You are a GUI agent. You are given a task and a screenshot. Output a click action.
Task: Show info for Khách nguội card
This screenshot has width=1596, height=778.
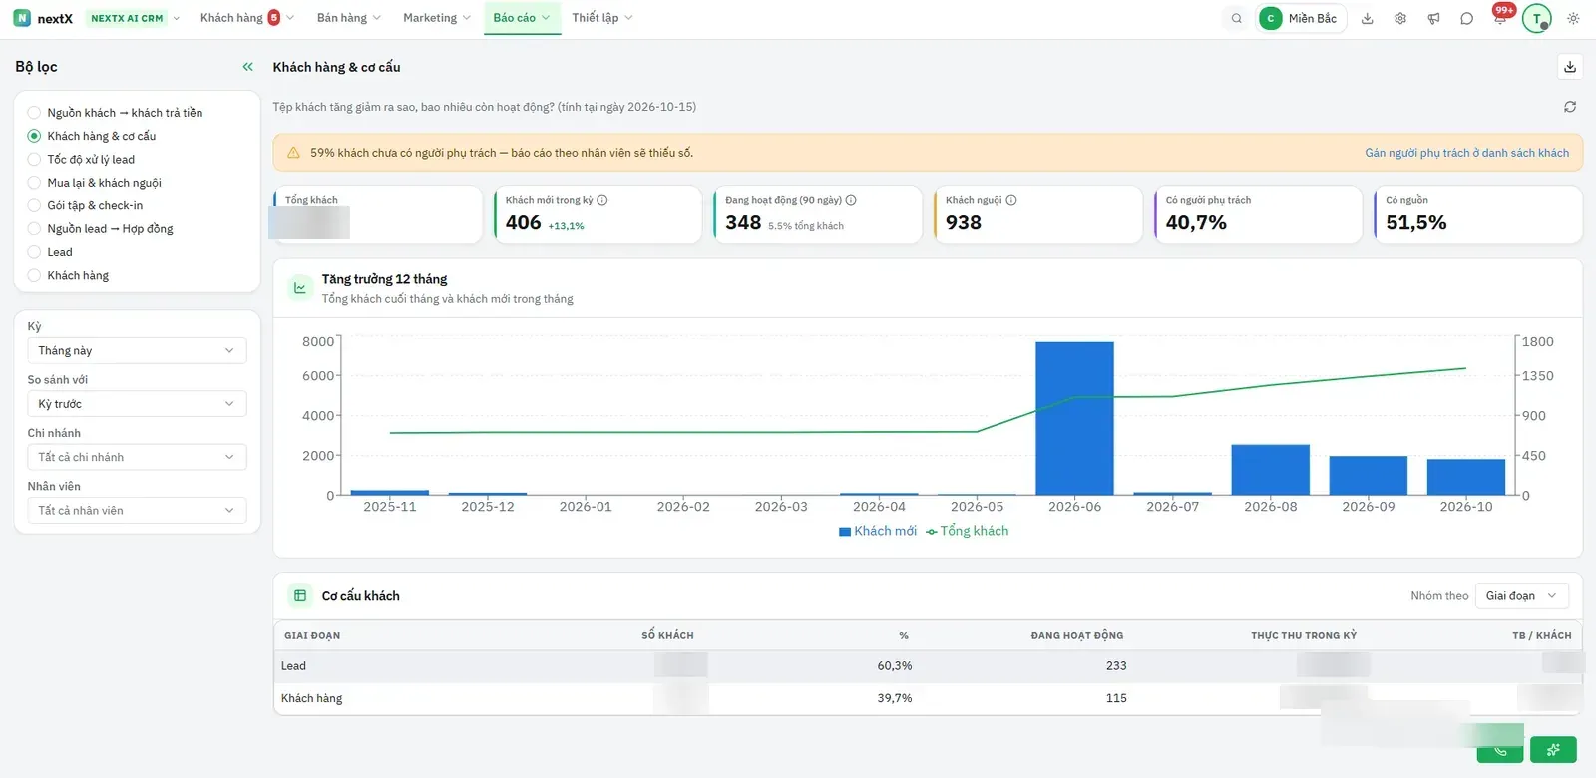[x=1011, y=200]
